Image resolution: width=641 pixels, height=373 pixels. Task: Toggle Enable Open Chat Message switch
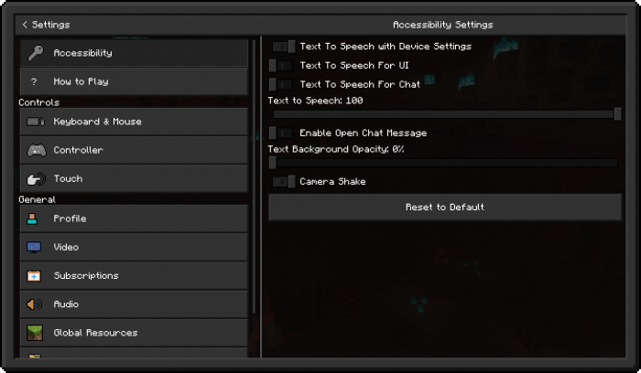point(283,133)
